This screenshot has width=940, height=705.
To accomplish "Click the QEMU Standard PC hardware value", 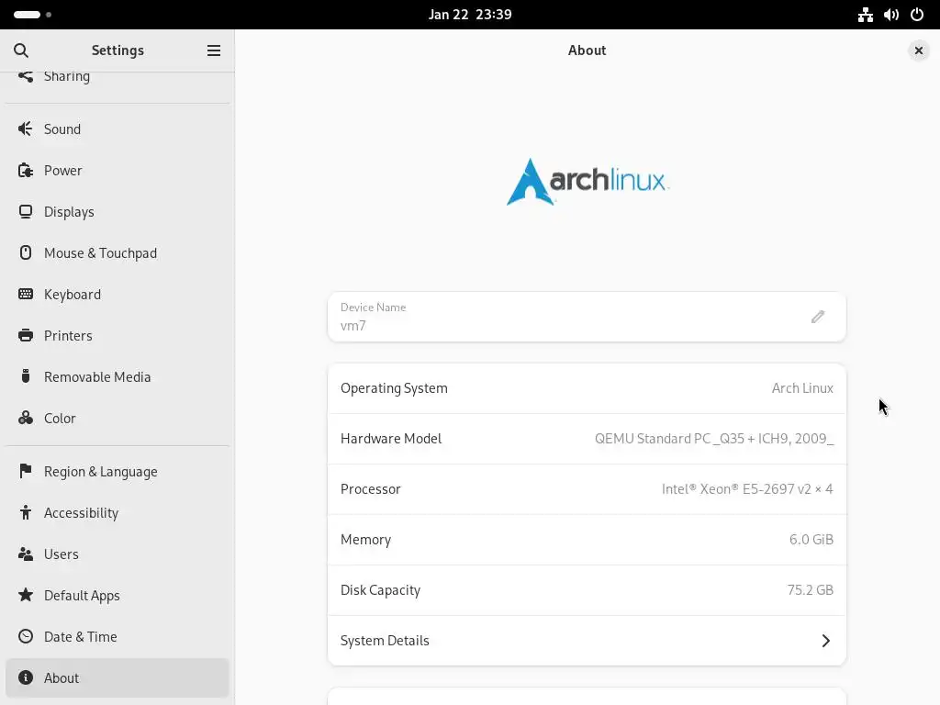I will click(x=714, y=439).
